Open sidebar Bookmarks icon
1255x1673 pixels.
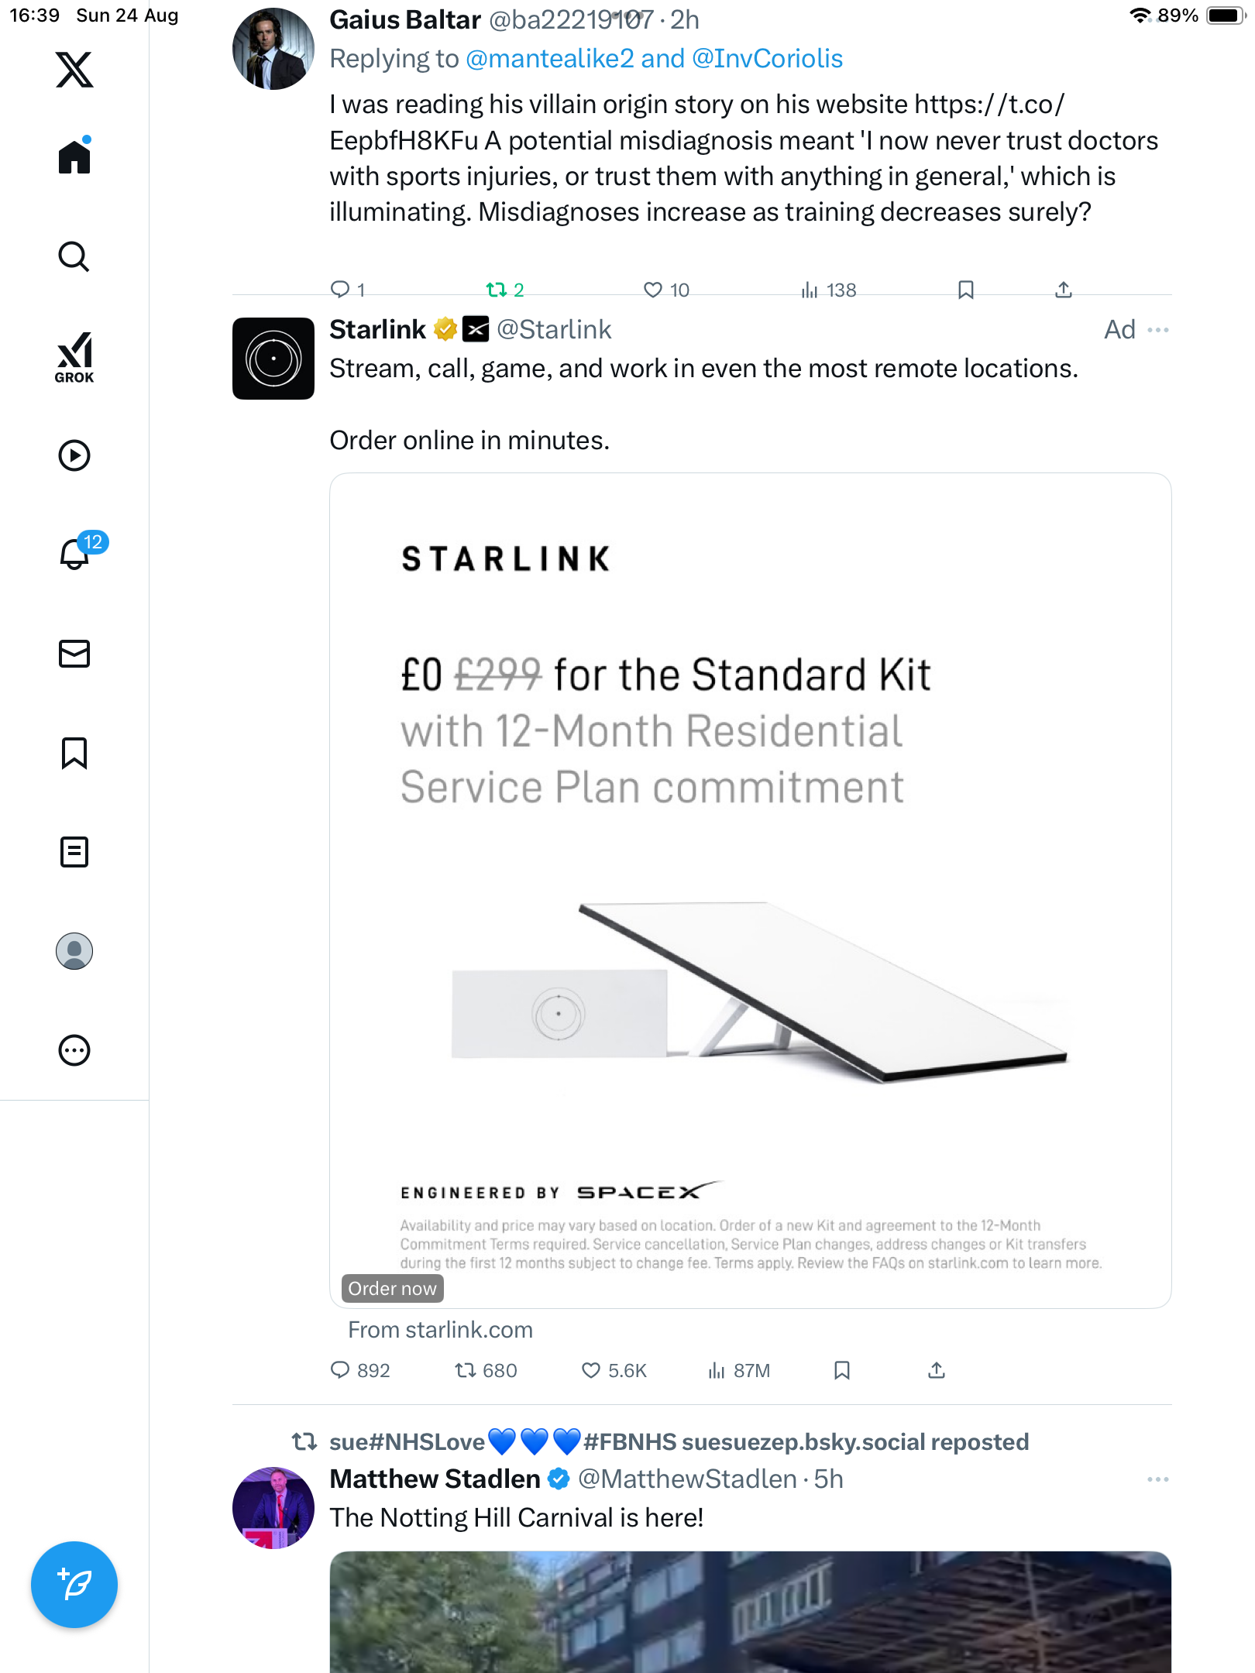click(x=74, y=753)
